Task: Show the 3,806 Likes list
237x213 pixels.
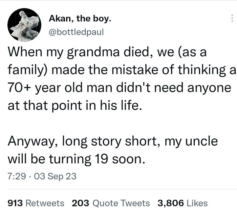Action: click(x=182, y=203)
